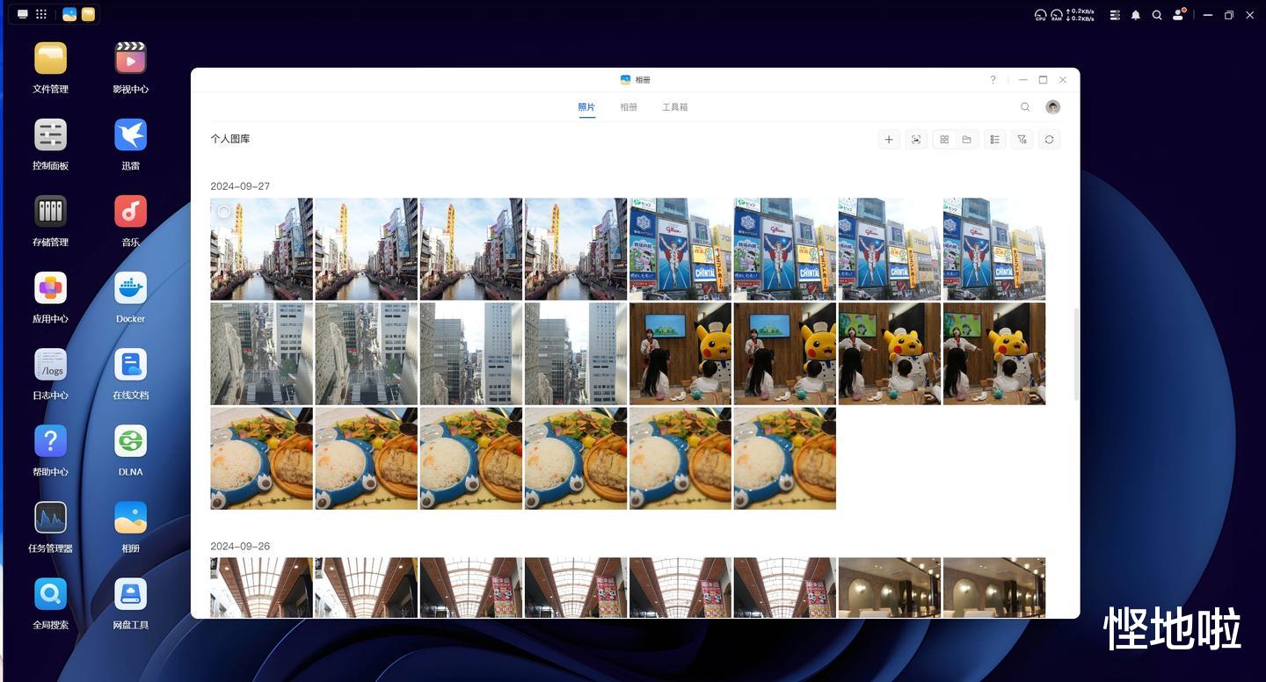Refresh the photo library
This screenshot has width=1266, height=682.
pyautogui.click(x=1049, y=140)
